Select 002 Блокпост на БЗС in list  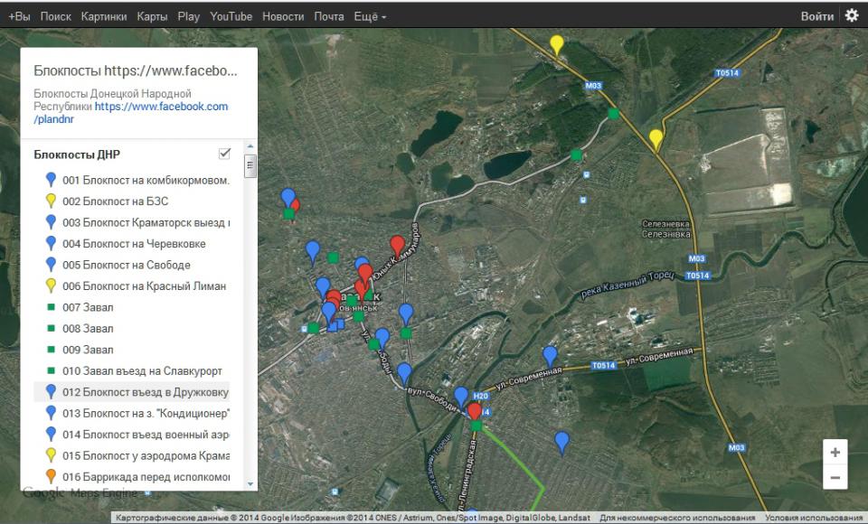[x=116, y=201]
